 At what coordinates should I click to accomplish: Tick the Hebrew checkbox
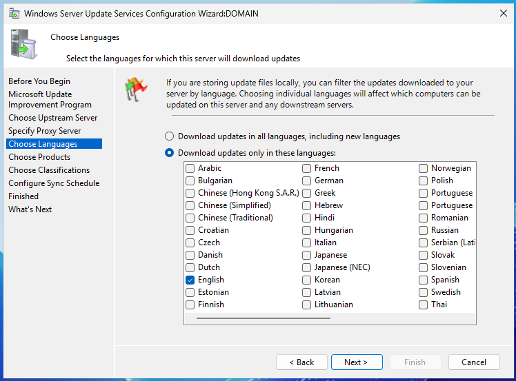306,205
